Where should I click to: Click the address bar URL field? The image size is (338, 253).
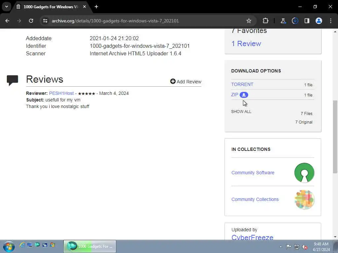tap(147, 21)
